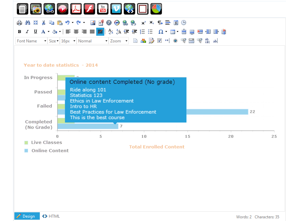Image resolution: width=286 pixels, height=221 pixels.
Task: Click the Online Content legend item
Action: click(x=46, y=151)
